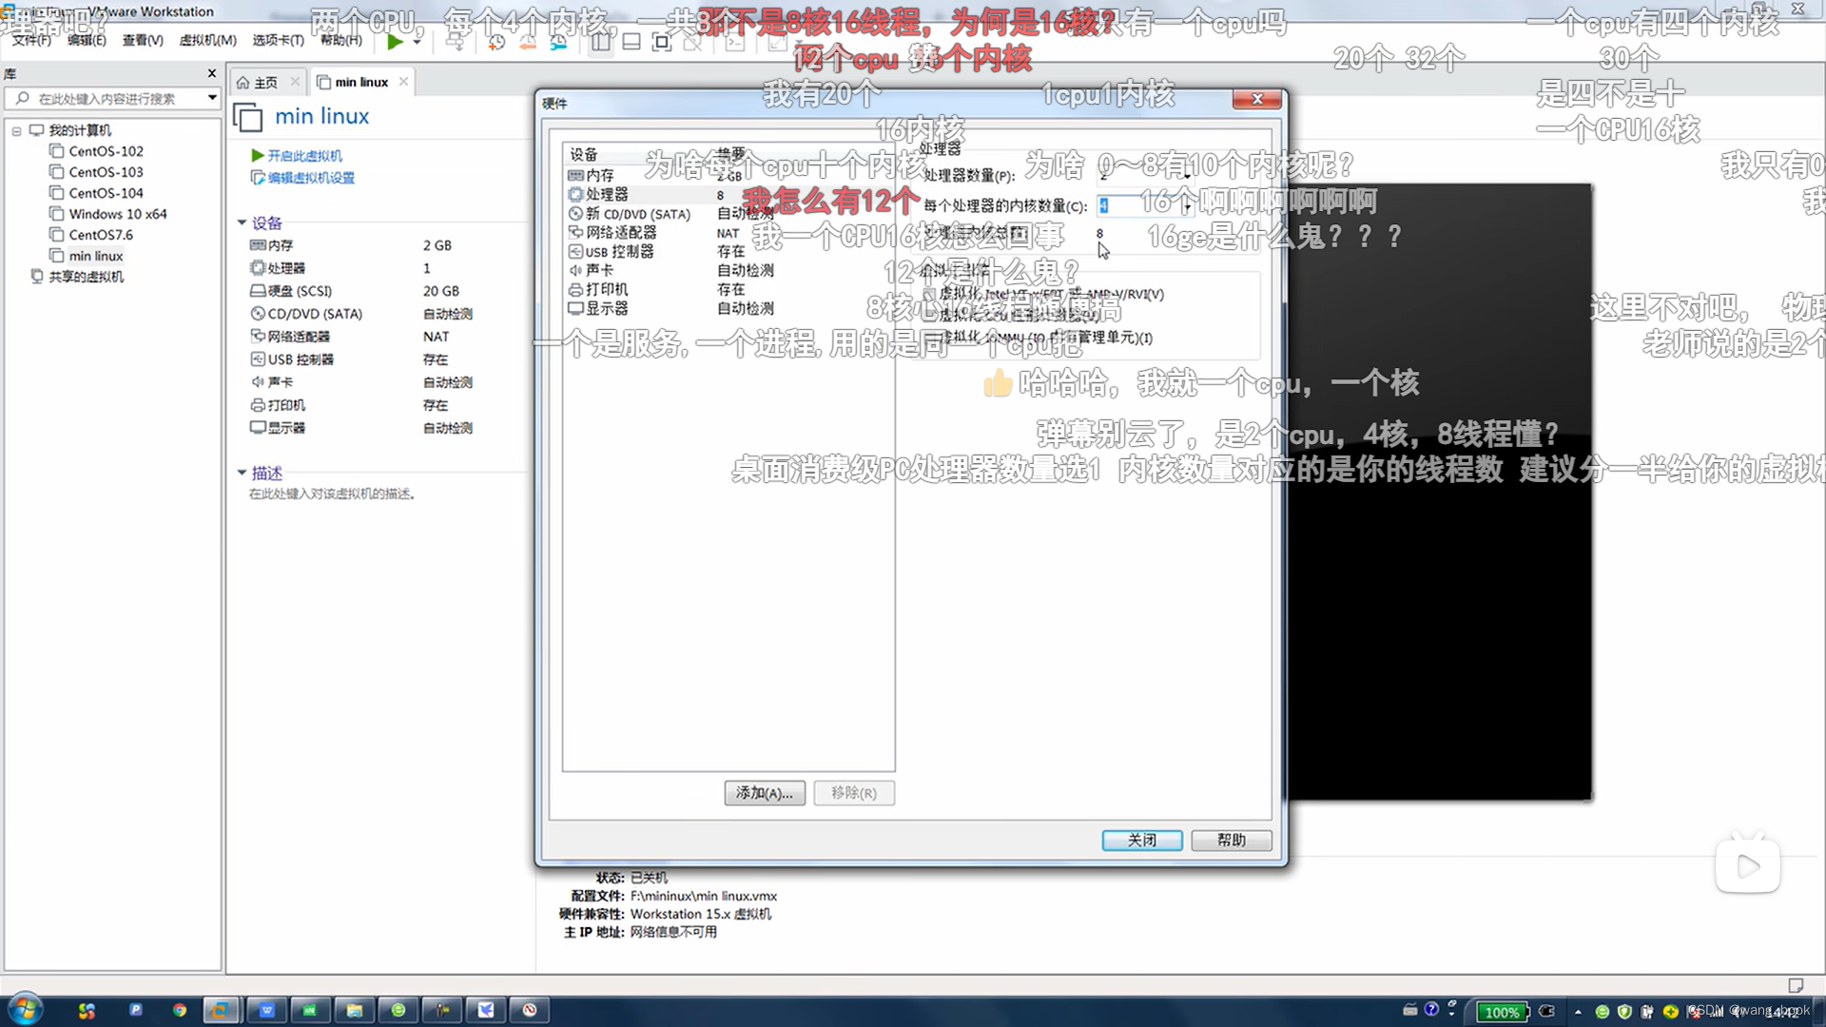Open 每个处理器的内核数量(C) dropdown
Viewport: 1826px width, 1027px height.
coord(1187,205)
